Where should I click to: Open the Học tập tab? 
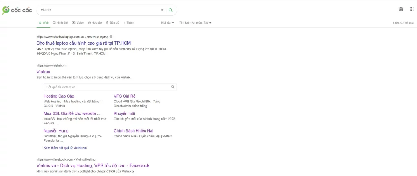click(x=94, y=23)
